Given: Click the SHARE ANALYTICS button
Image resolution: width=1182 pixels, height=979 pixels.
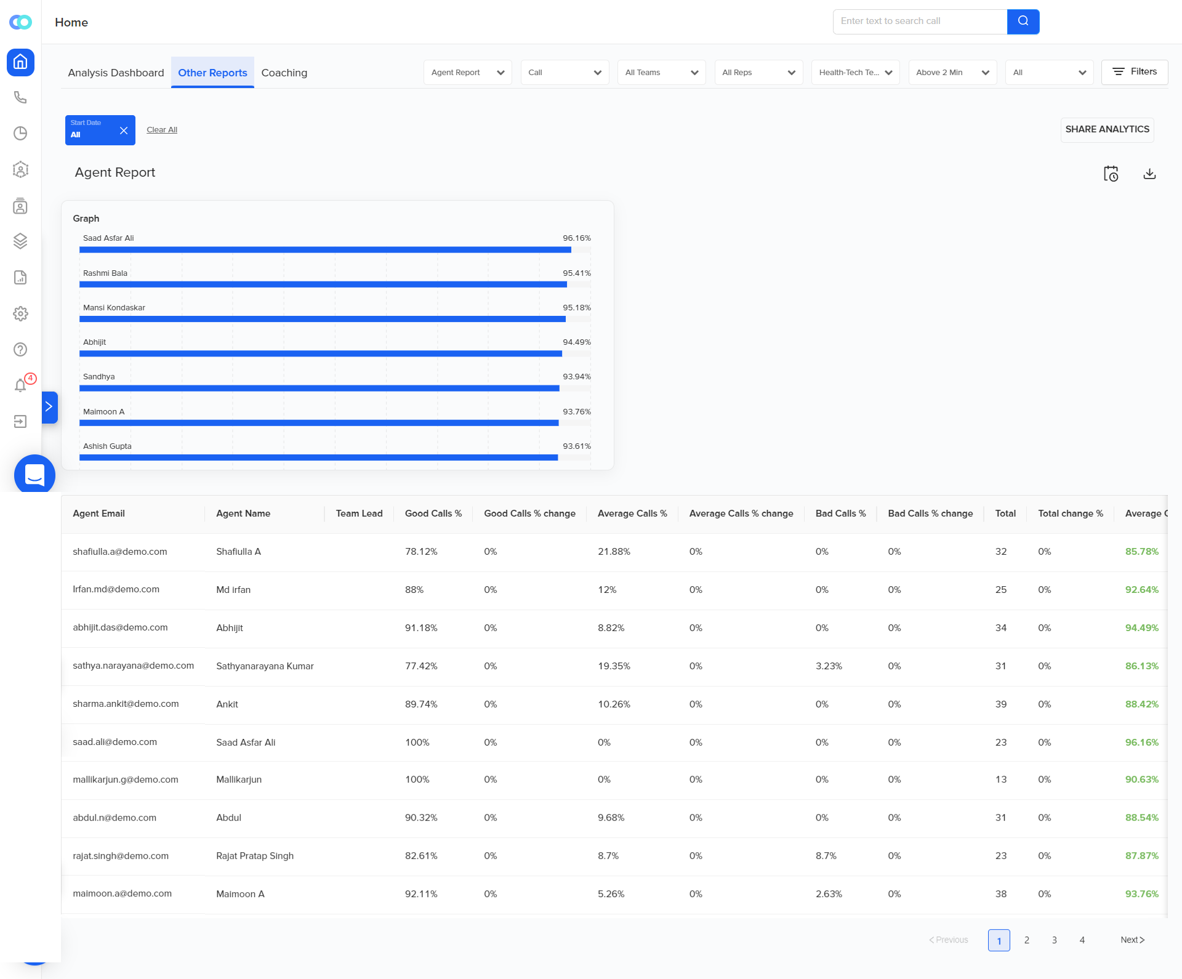Looking at the screenshot, I should pos(1106,129).
